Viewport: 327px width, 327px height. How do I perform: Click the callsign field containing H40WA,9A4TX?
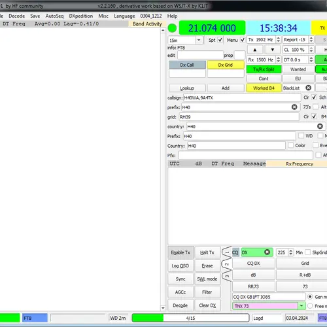[242, 97]
